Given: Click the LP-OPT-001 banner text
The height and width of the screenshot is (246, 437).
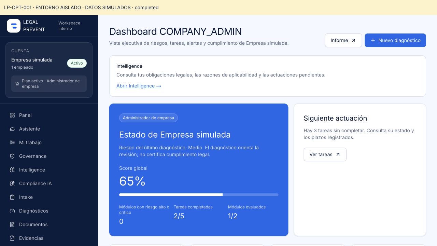Looking at the screenshot, I should (81, 8).
